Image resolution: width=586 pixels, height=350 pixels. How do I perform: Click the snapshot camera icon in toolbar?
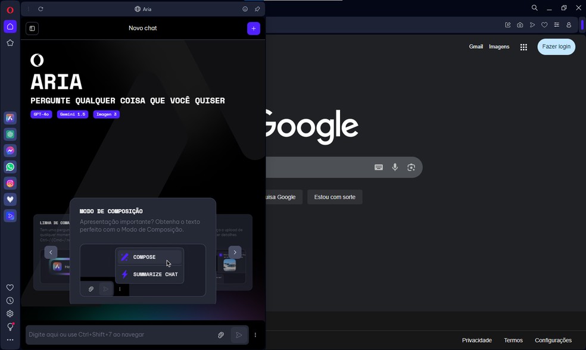tap(520, 25)
